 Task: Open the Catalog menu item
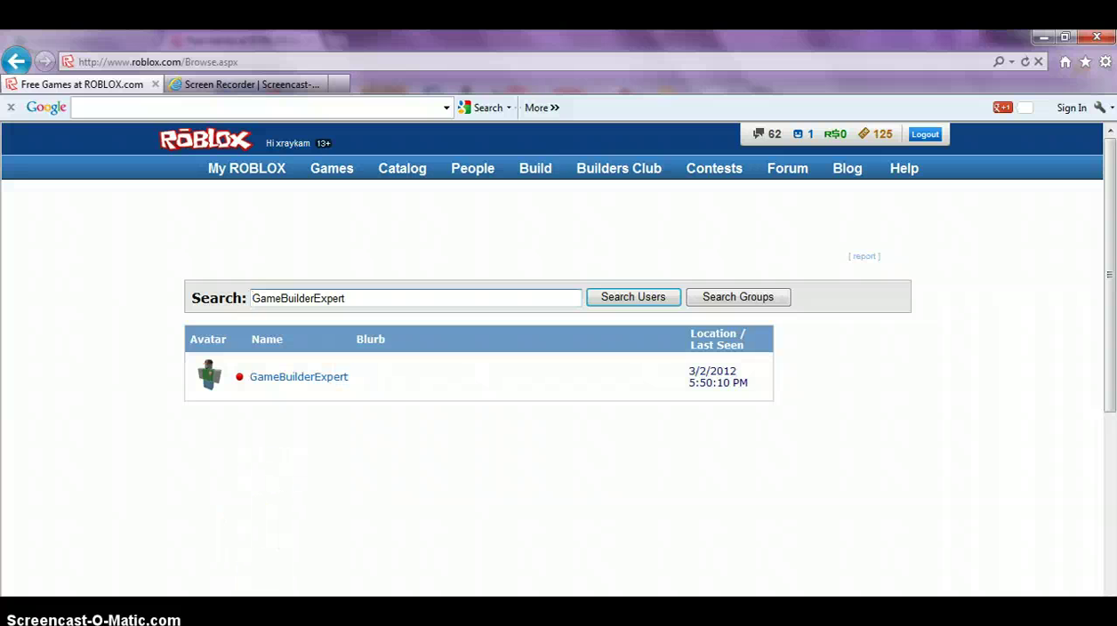(x=402, y=168)
